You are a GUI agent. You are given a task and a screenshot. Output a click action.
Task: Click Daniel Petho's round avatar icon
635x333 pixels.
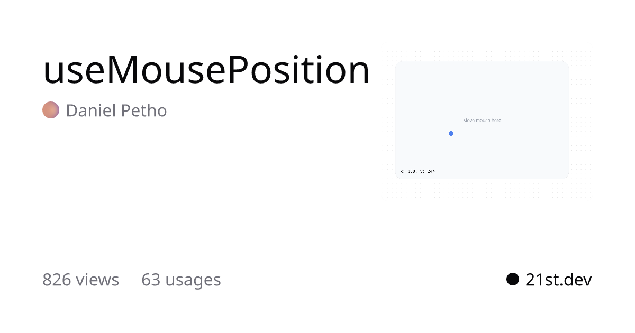pyautogui.click(x=51, y=110)
